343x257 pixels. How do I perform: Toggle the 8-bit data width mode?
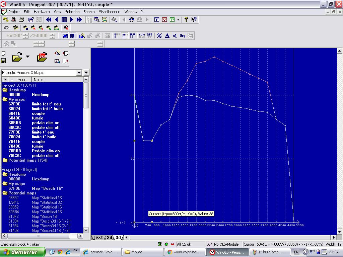pos(117,35)
